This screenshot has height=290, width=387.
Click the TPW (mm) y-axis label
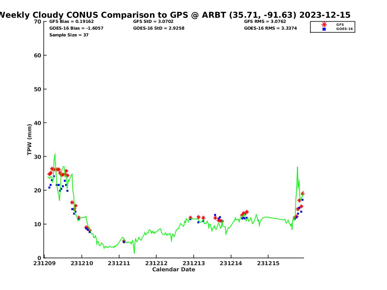point(30,140)
